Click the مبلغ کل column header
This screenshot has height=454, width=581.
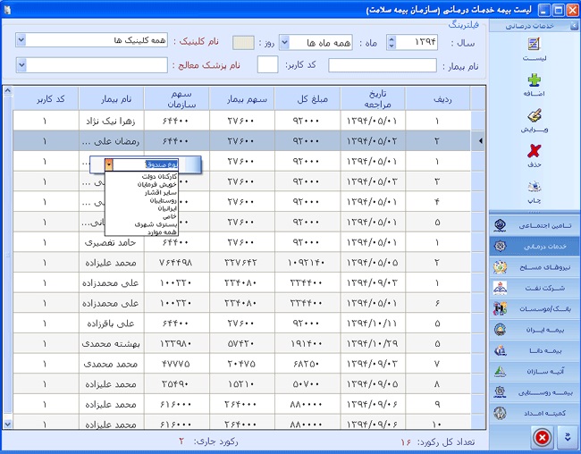click(x=307, y=98)
